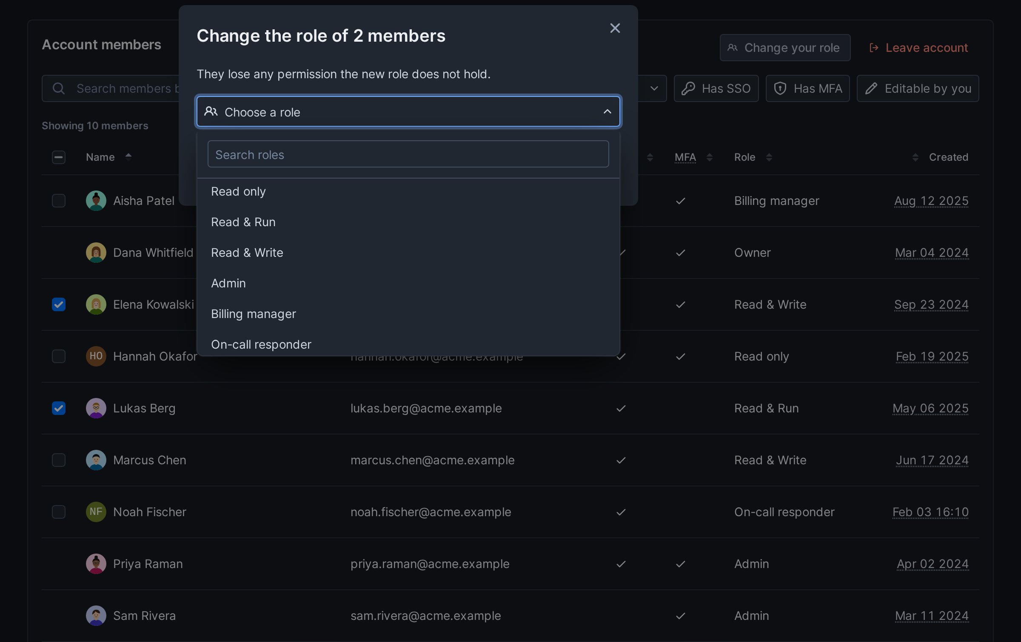This screenshot has width=1021, height=642.
Task: Click the magnifier icon in member search
Action: pos(58,88)
